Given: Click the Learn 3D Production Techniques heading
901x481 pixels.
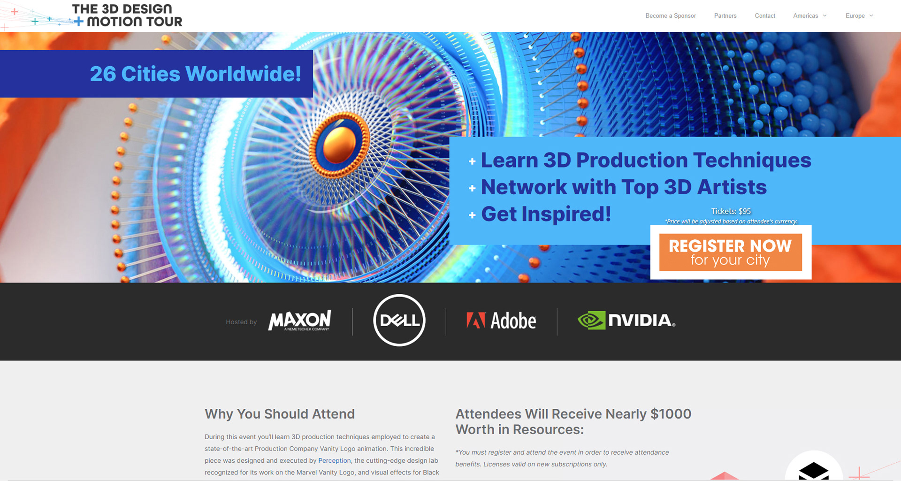Looking at the screenshot, I should tap(646, 160).
